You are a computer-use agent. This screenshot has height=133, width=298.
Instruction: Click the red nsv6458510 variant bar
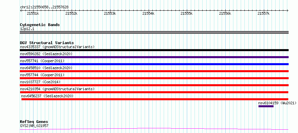click(154, 71)
